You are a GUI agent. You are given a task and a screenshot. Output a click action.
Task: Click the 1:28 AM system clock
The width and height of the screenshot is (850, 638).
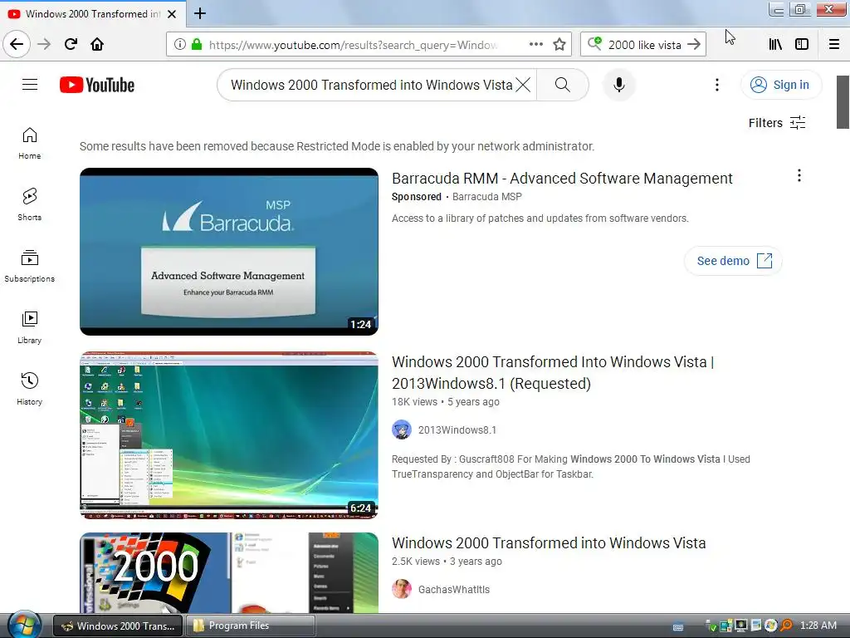pyautogui.click(x=818, y=626)
